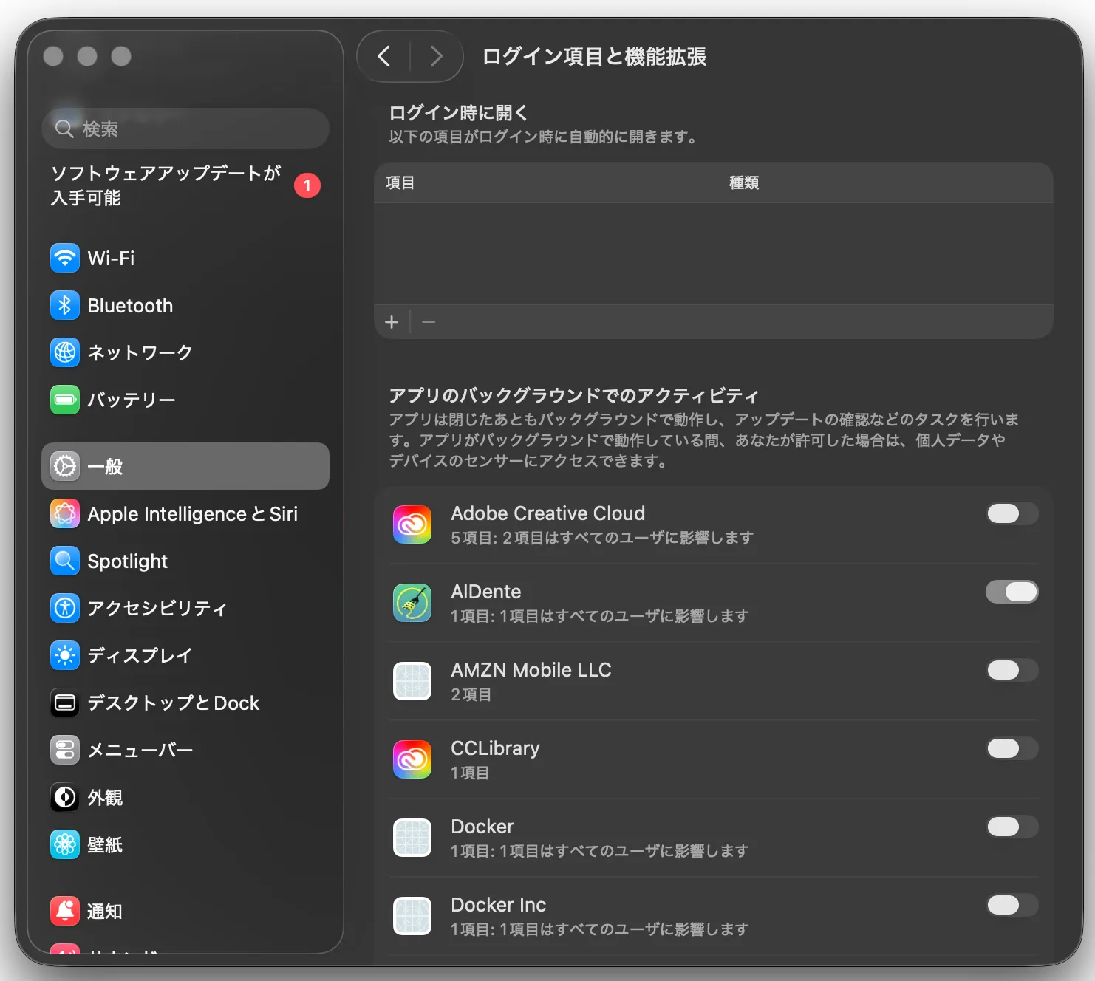Click the back navigation chevron
Image resolution: width=1095 pixels, height=981 pixels.
click(x=383, y=56)
